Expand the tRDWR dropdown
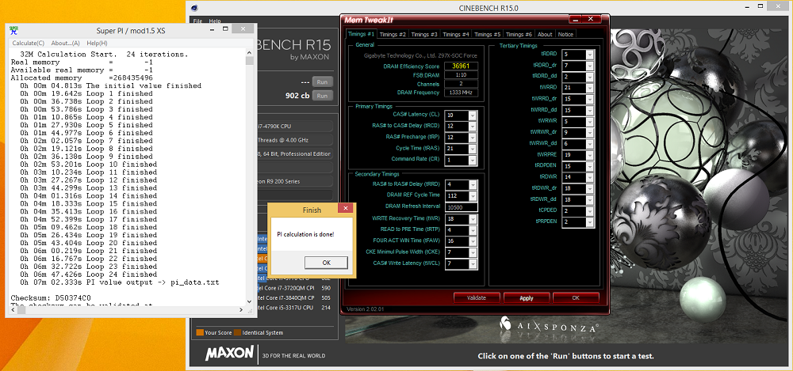The image size is (793, 371). point(590,177)
